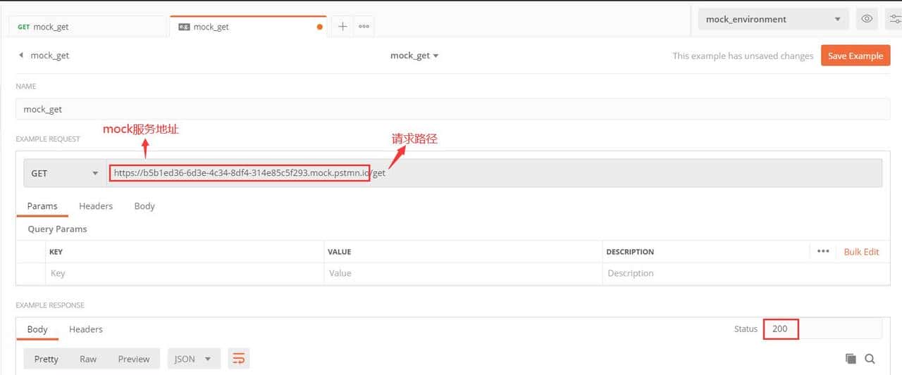The width and height of the screenshot is (902, 375).
Task: Toggle the response wrap lines icon
Action: click(x=239, y=359)
